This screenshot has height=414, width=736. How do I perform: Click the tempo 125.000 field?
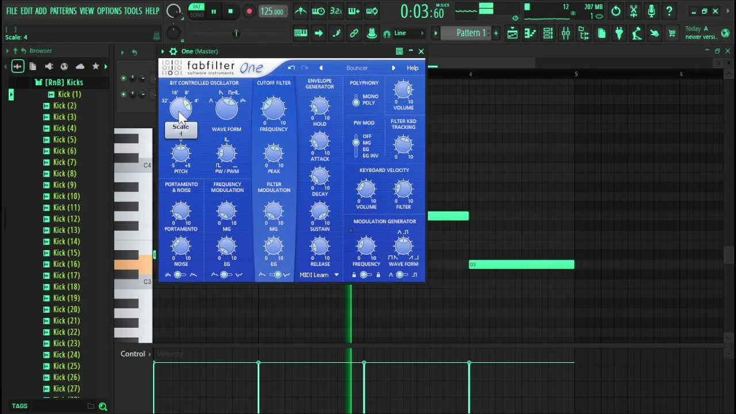point(273,11)
